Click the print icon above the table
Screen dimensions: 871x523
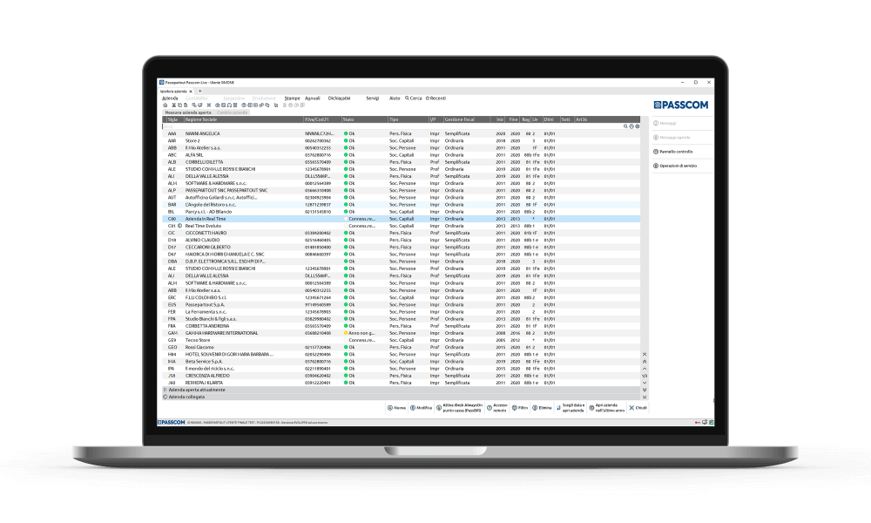[x=631, y=126]
